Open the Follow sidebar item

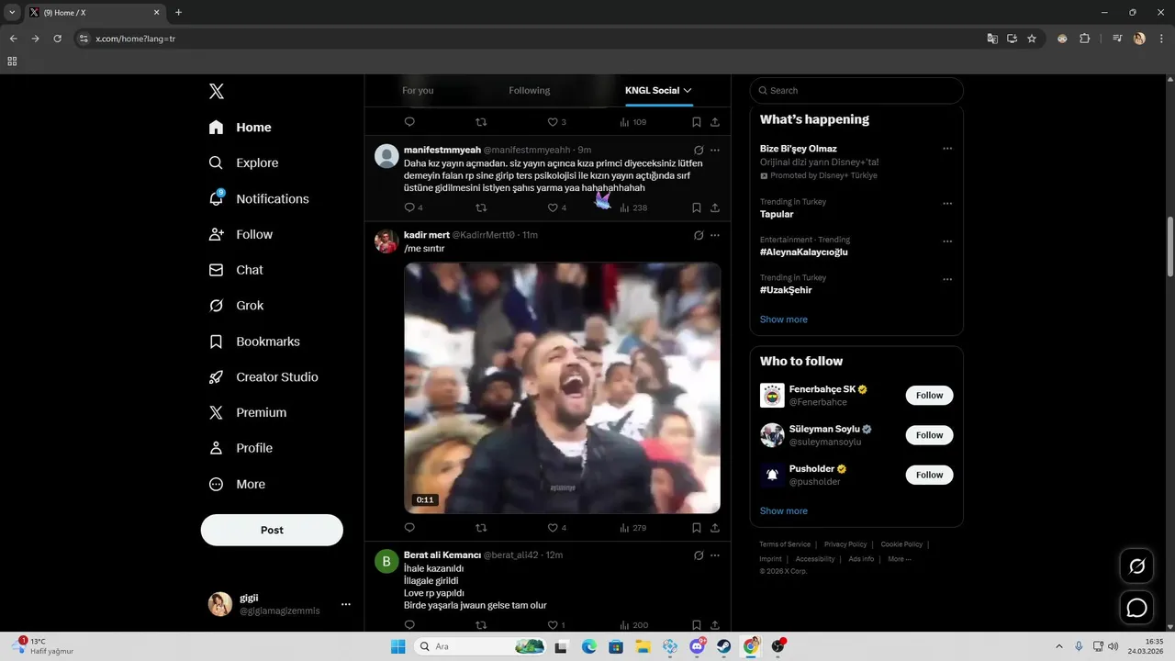pyautogui.click(x=241, y=234)
